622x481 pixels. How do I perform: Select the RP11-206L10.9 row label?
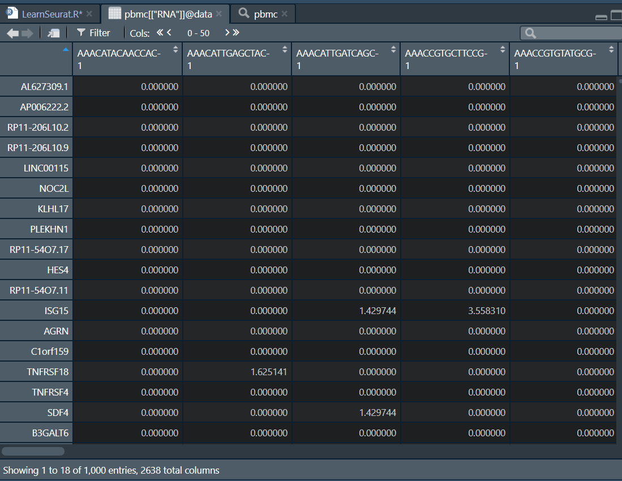38,148
